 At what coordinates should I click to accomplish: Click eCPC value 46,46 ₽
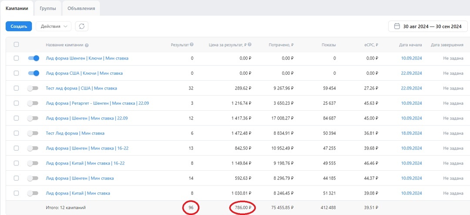[x=371, y=163]
